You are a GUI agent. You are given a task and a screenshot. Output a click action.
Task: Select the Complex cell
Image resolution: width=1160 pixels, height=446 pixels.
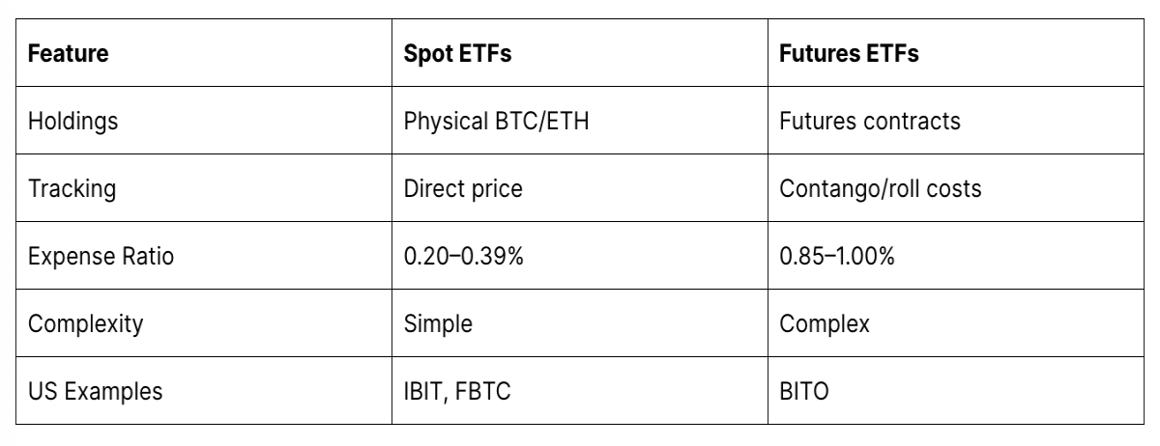tap(956, 323)
